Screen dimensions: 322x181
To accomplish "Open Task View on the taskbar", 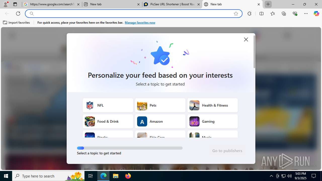I will pos(91,176).
